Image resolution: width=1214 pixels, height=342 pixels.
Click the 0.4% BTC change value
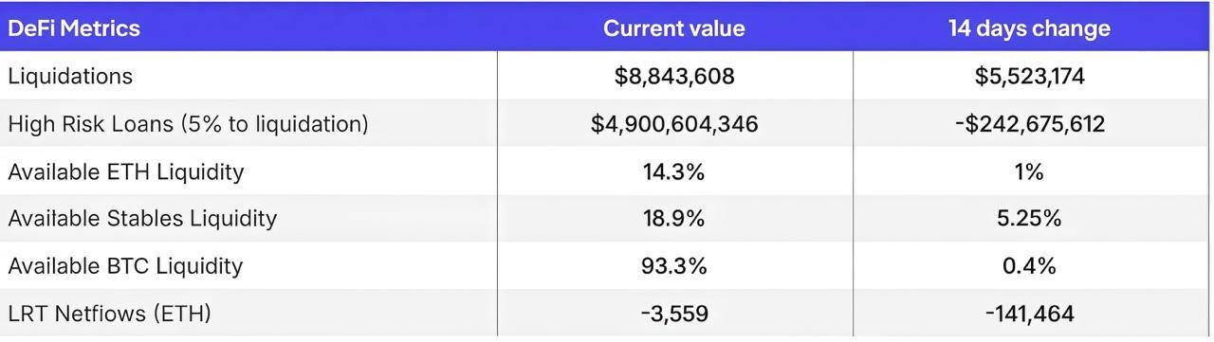coord(1030,266)
